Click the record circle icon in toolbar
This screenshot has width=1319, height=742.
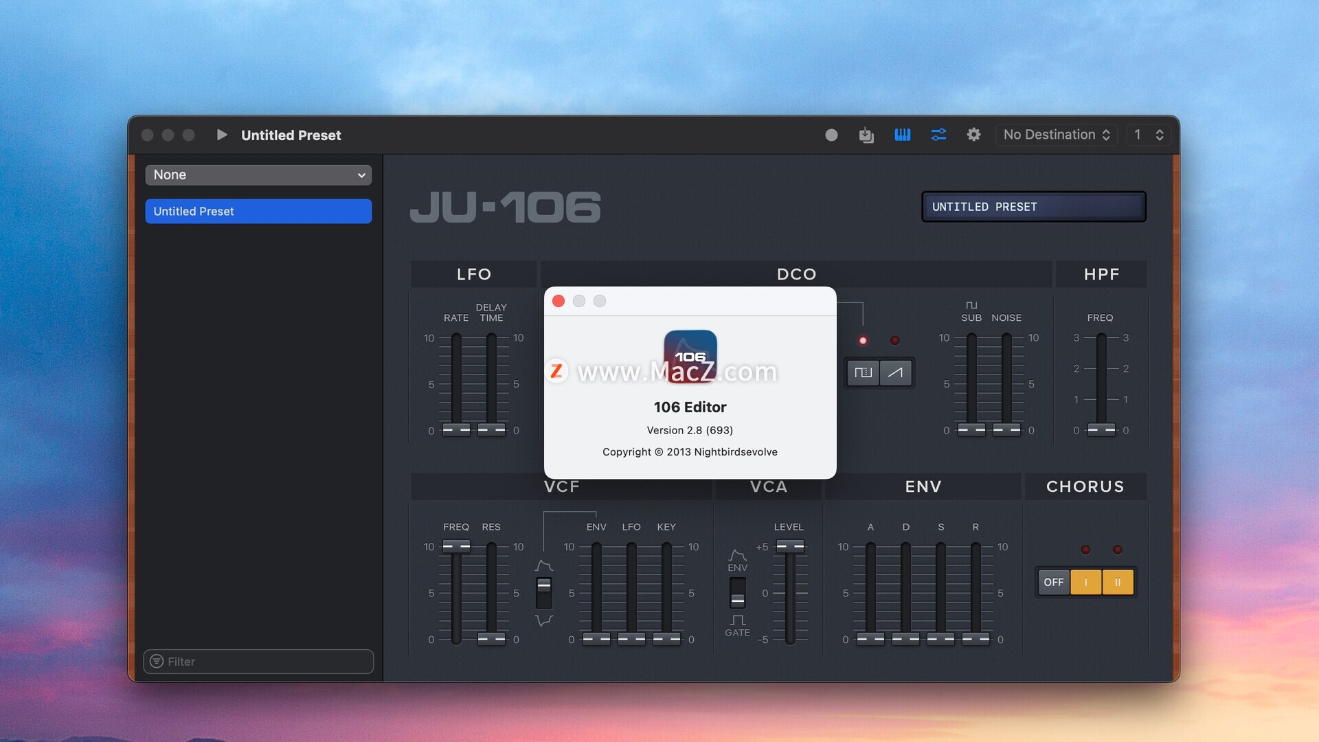coord(831,135)
